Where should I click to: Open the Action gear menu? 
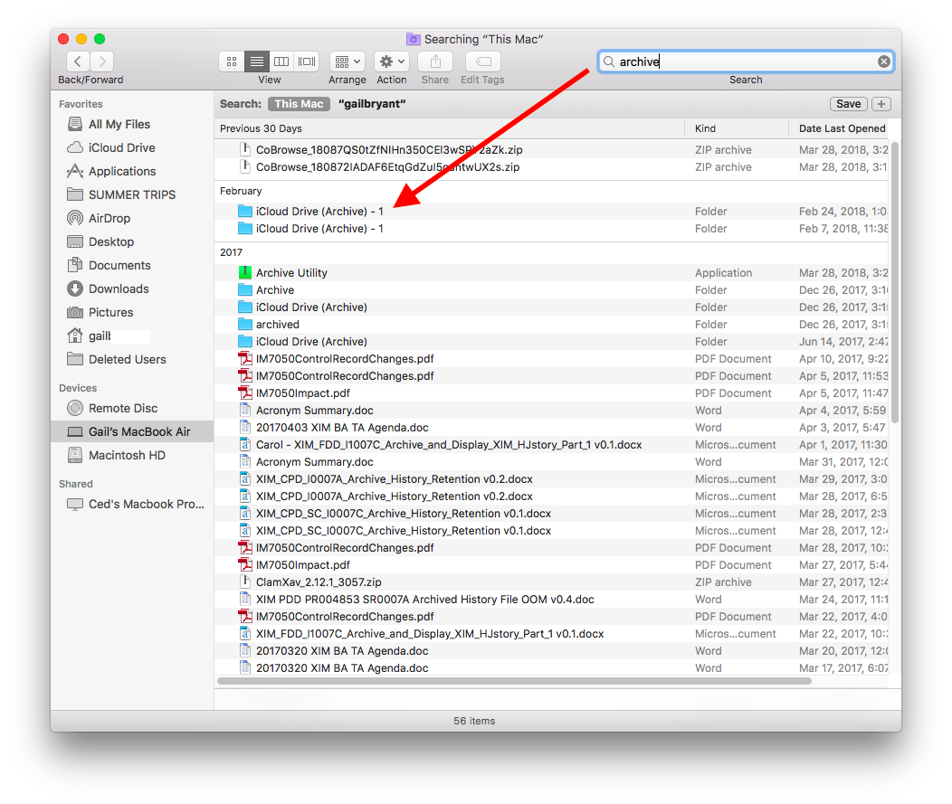click(392, 61)
